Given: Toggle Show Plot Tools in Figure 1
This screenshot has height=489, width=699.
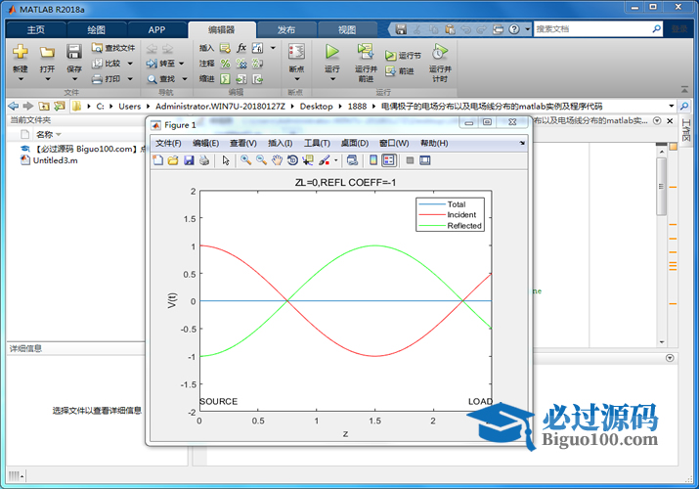Looking at the screenshot, I should pyautogui.click(x=425, y=160).
